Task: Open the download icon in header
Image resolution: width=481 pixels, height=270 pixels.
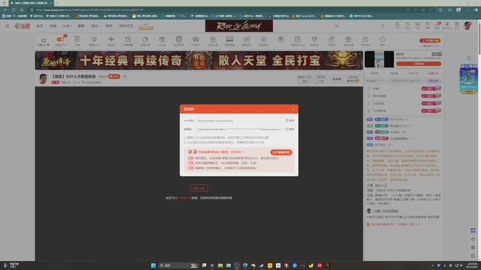Action: tap(417, 24)
